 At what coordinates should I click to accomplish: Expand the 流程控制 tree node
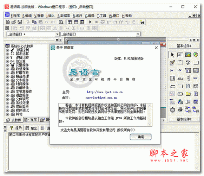(7, 50)
